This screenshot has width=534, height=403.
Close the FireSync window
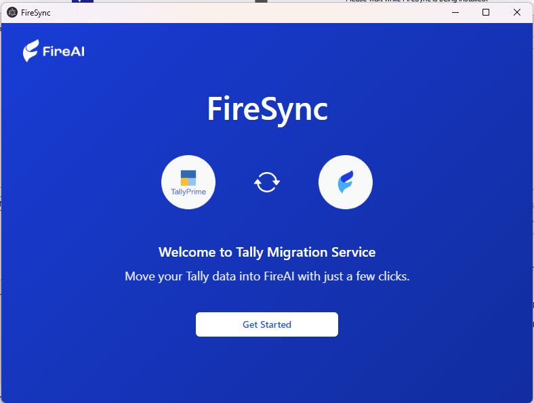coord(516,13)
